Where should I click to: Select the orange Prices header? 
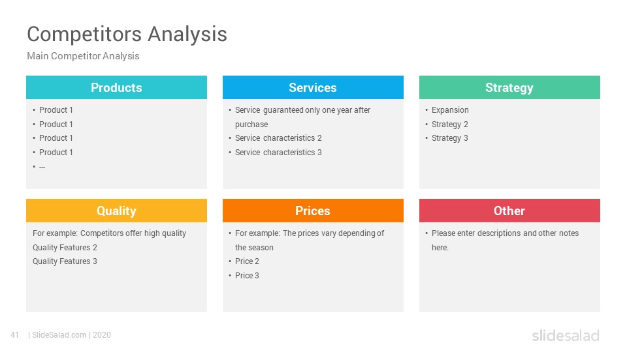coord(313,211)
